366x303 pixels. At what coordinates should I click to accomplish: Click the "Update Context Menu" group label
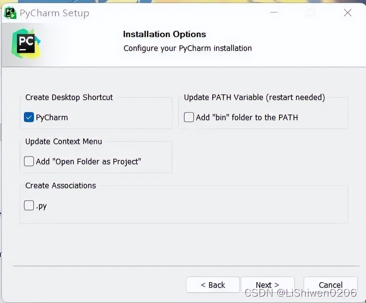[64, 141]
